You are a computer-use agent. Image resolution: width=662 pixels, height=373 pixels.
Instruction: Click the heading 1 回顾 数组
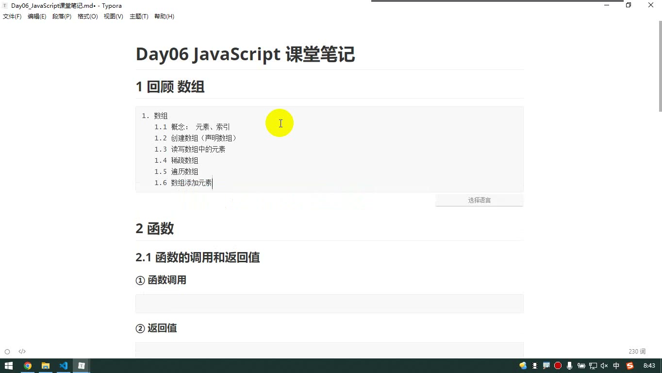click(170, 87)
